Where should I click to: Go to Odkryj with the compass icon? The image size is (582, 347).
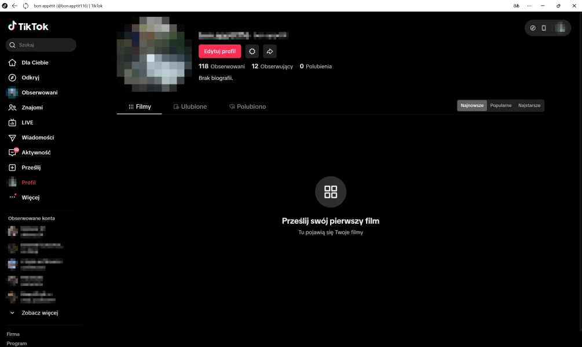(30, 77)
